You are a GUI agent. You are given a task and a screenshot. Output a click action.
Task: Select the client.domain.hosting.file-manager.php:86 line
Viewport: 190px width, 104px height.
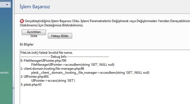(52, 69)
